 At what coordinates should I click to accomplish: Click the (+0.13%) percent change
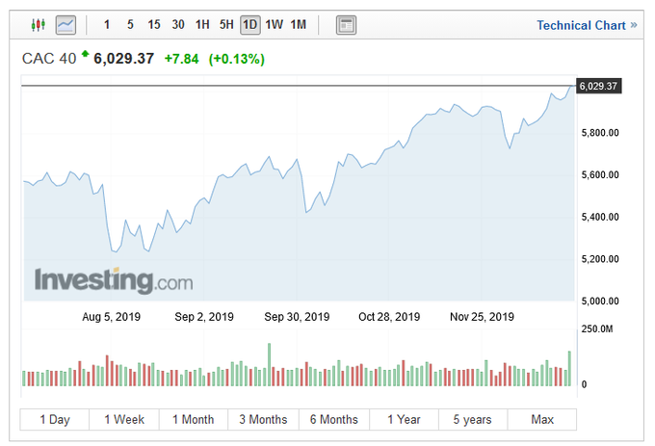(236, 59)
